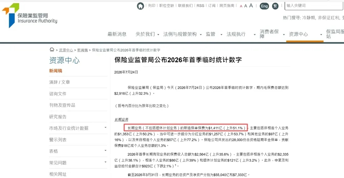Select 常见问题 in the sidebar
Image resolution: width=344 pixels, height=178 pixels.
click(58, 163)
